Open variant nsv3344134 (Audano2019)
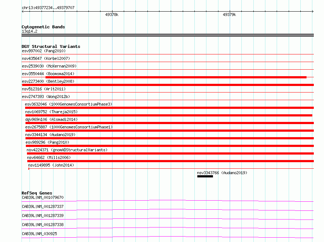The width and height of the screenshot is (324, 242). (50, 135)
